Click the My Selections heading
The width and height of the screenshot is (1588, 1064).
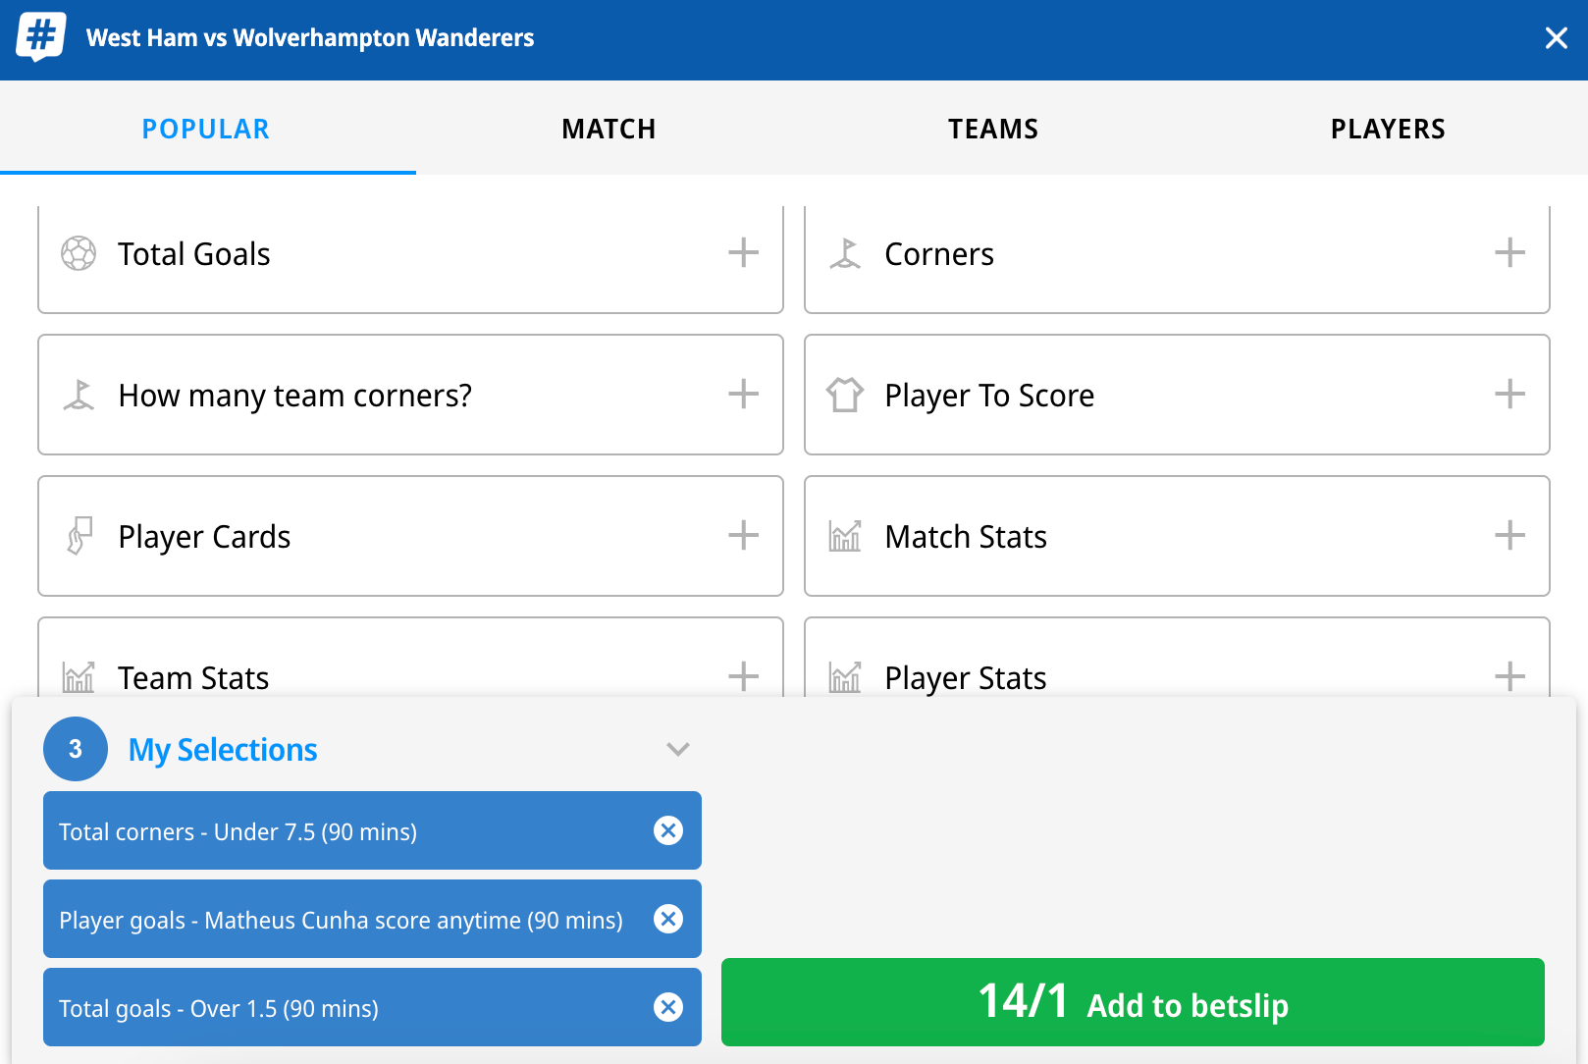click(223, 750)
